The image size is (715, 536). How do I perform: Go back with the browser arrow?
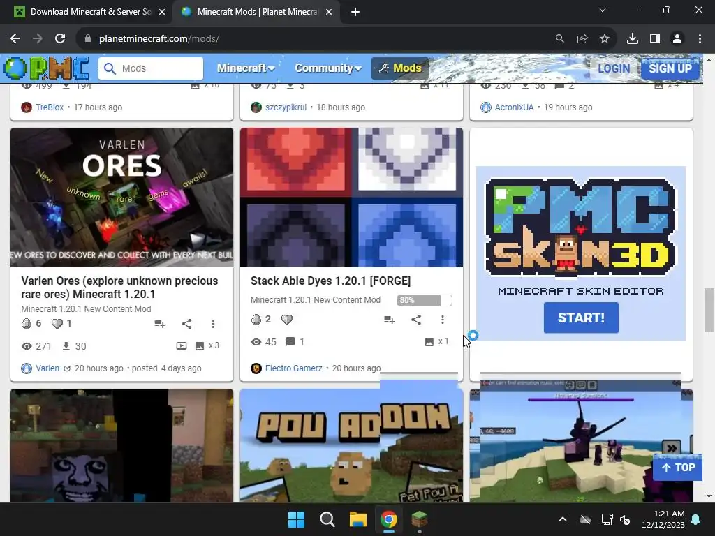(15, 39)
